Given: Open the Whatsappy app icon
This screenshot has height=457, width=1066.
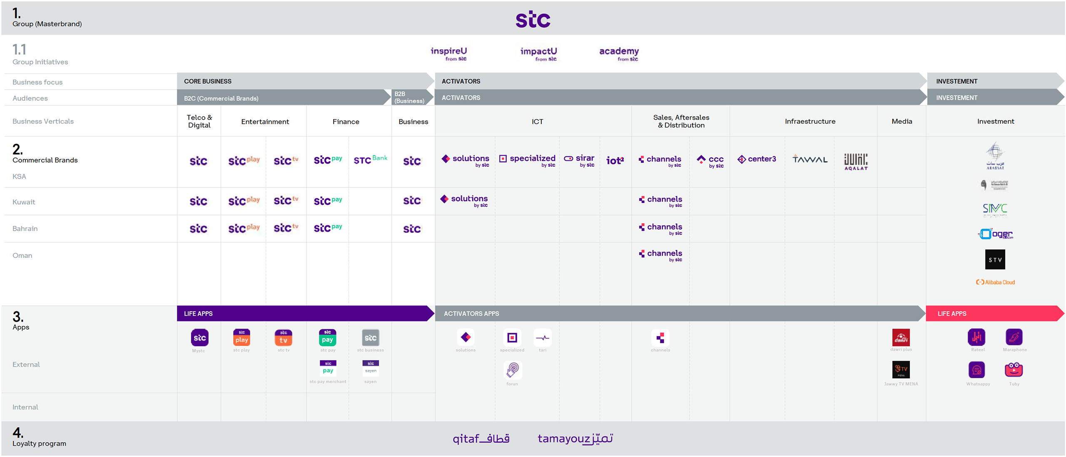Looking at the screenshot, I should pos(977,370).
